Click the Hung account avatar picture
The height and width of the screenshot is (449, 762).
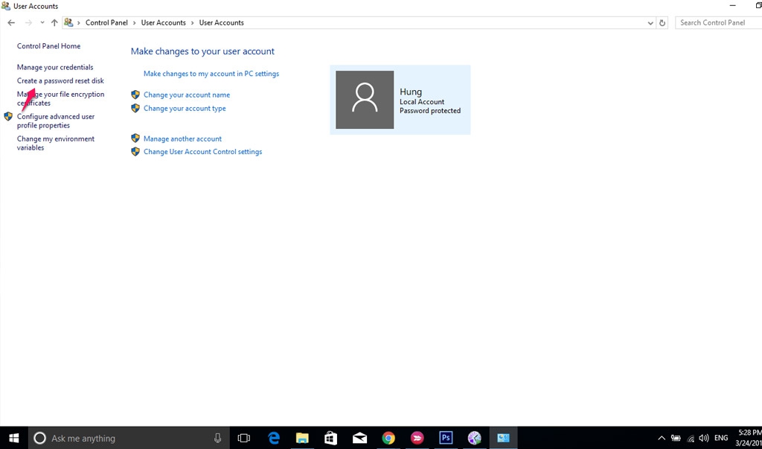(x=365, y=100)
